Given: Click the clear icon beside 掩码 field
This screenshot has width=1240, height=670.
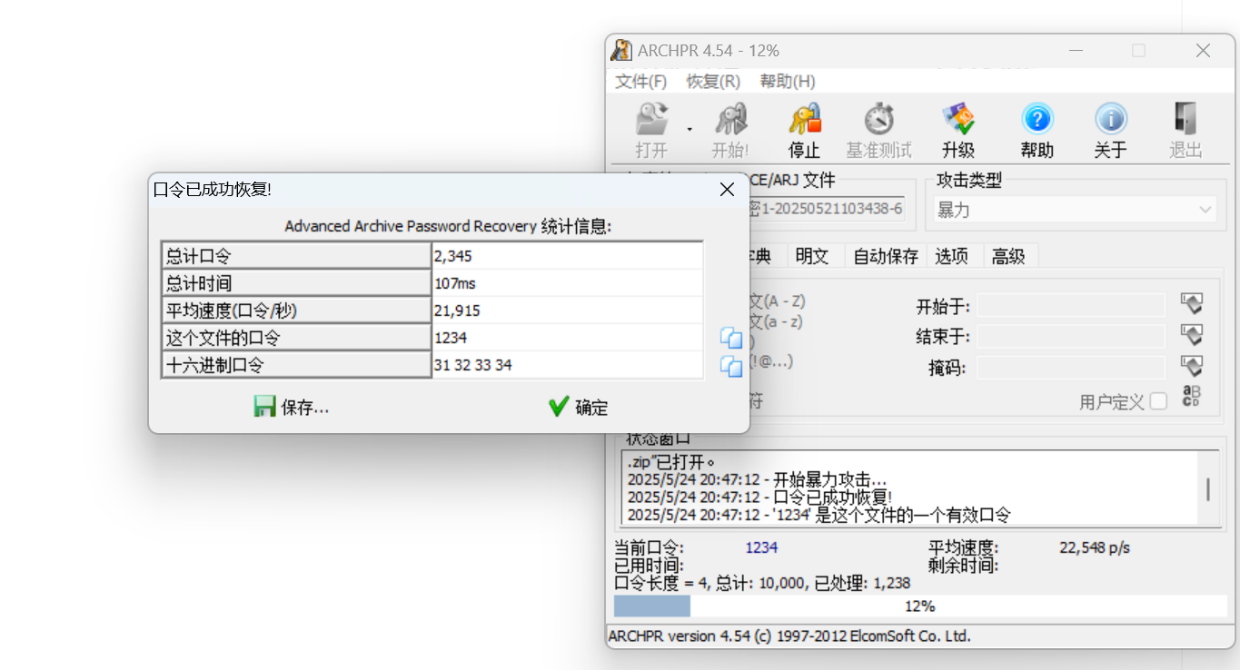Looking at the screenshot, I should point(1192,366).
